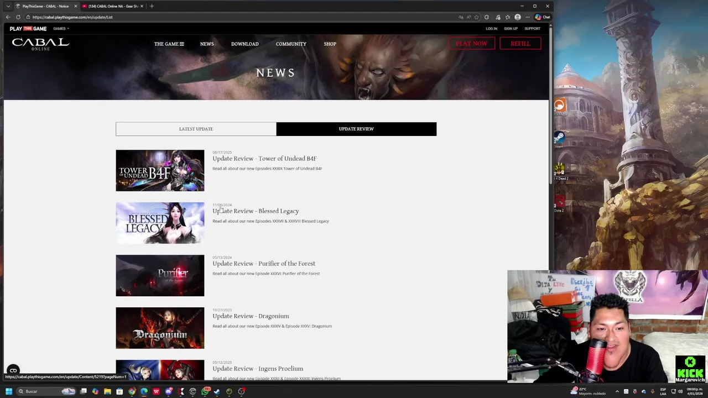Click the LOG IN link

pos(491,29)
